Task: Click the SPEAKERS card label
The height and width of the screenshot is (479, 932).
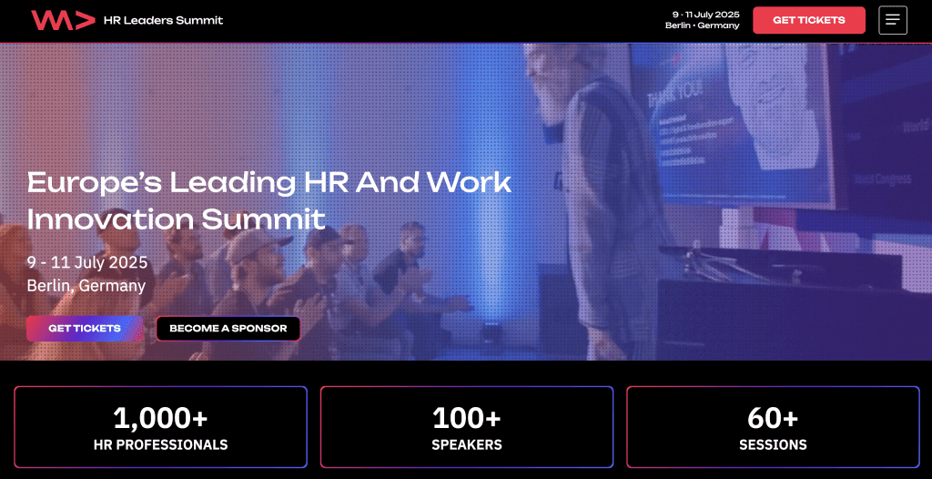Action: 467,444
